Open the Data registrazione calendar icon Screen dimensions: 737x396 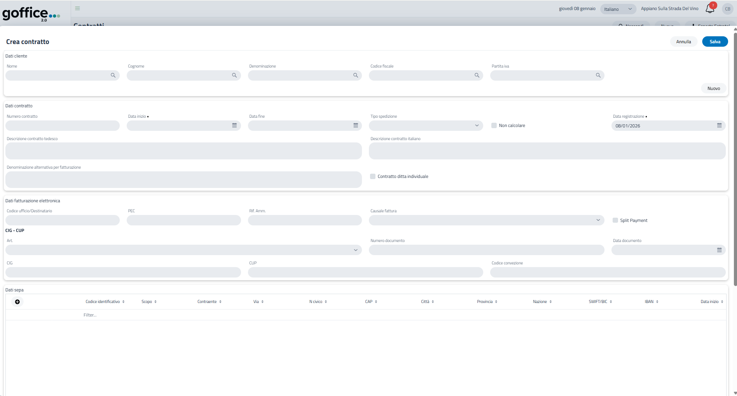coord(719,126)
